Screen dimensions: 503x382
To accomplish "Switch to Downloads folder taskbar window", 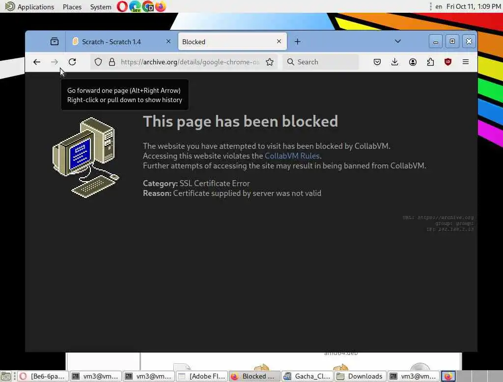I will pyautogui.click(x=361, y=376).
